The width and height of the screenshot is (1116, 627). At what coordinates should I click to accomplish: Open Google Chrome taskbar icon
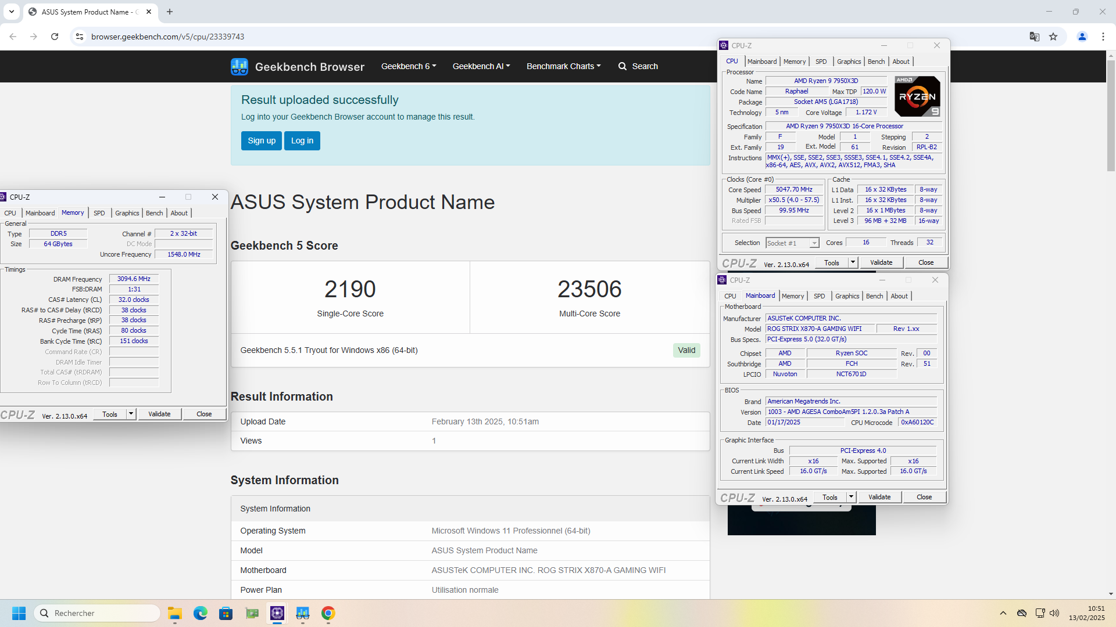tap(328, 613)
